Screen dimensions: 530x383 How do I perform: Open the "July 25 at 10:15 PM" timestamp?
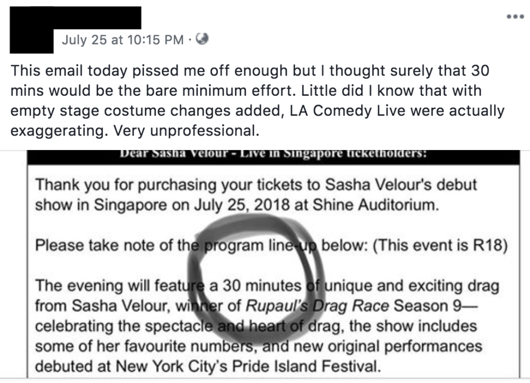point(122,40)
